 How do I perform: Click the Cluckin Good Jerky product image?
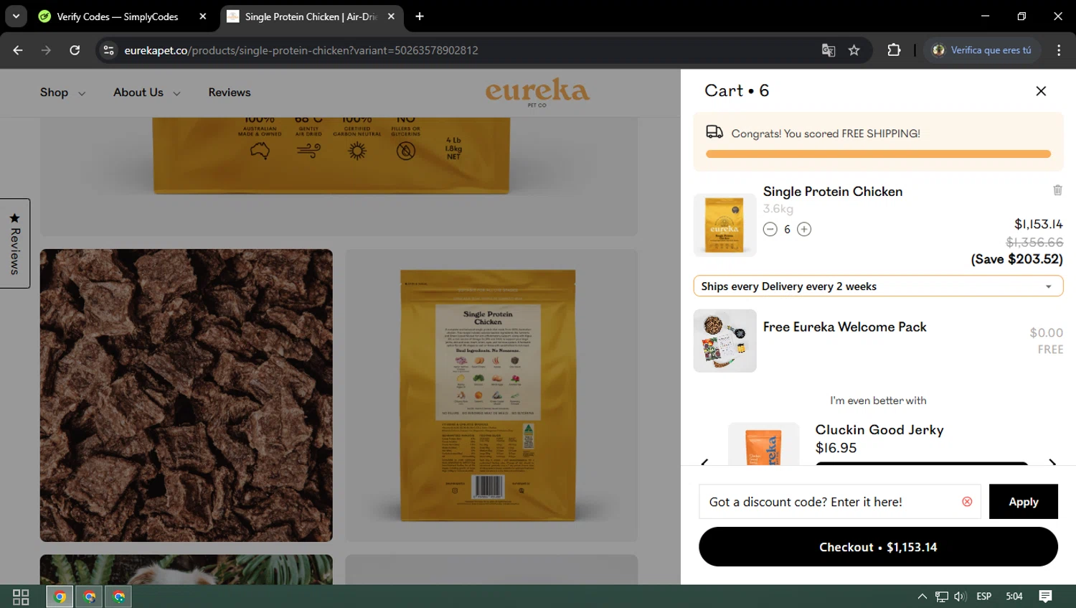pyautogui.click(x=763, y=444)
